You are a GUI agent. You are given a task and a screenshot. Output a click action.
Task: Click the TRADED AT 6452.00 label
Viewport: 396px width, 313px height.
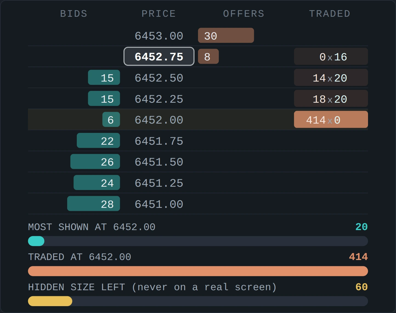point(80,257)
